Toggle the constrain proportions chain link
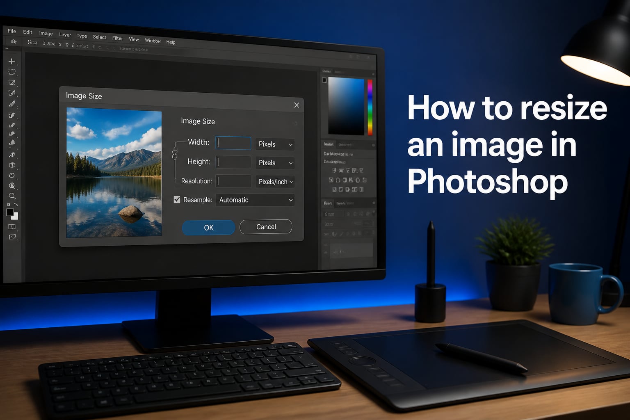 (174, 154)
